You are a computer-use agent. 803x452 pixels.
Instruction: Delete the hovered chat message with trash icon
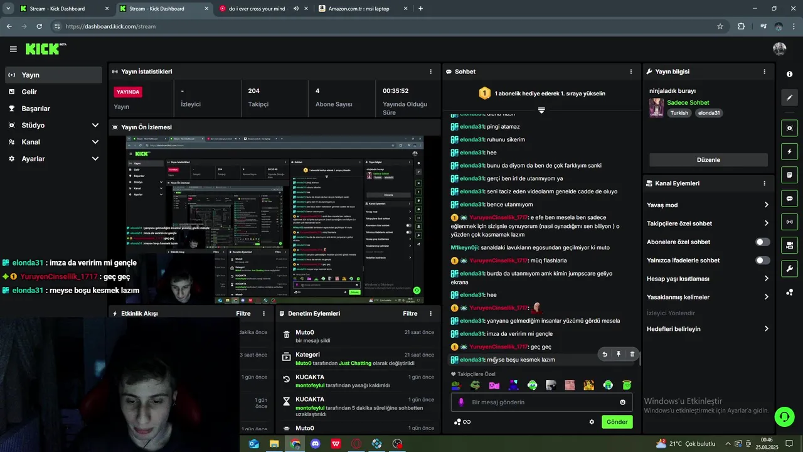[632, 354]
